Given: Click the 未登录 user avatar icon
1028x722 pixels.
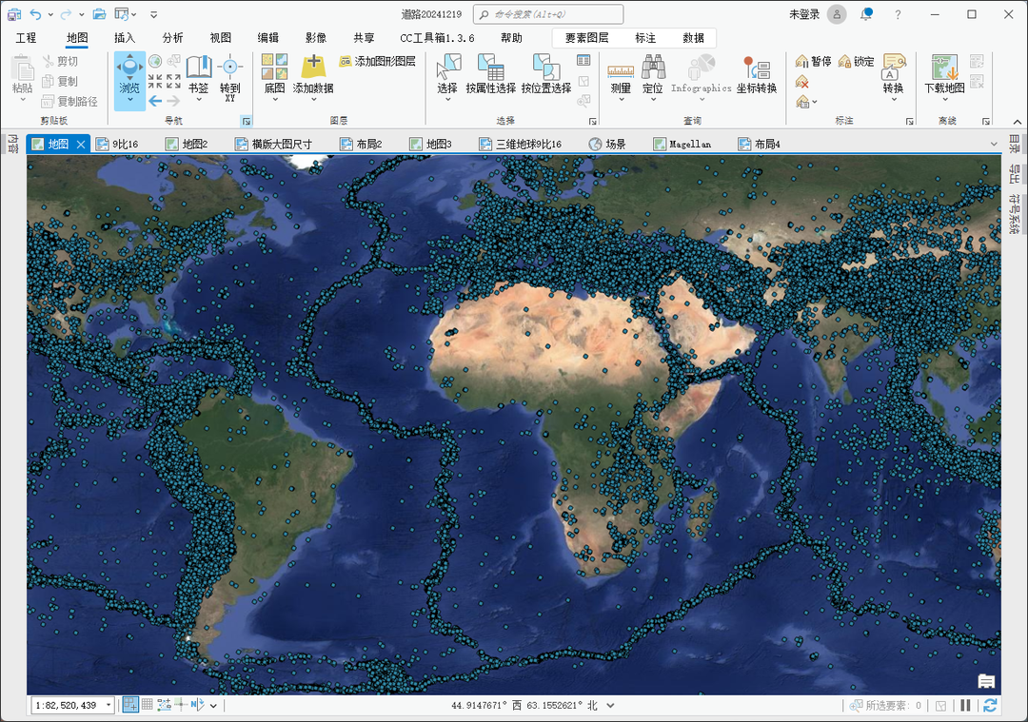Looking at the screenshot, I should click(837, 13).
